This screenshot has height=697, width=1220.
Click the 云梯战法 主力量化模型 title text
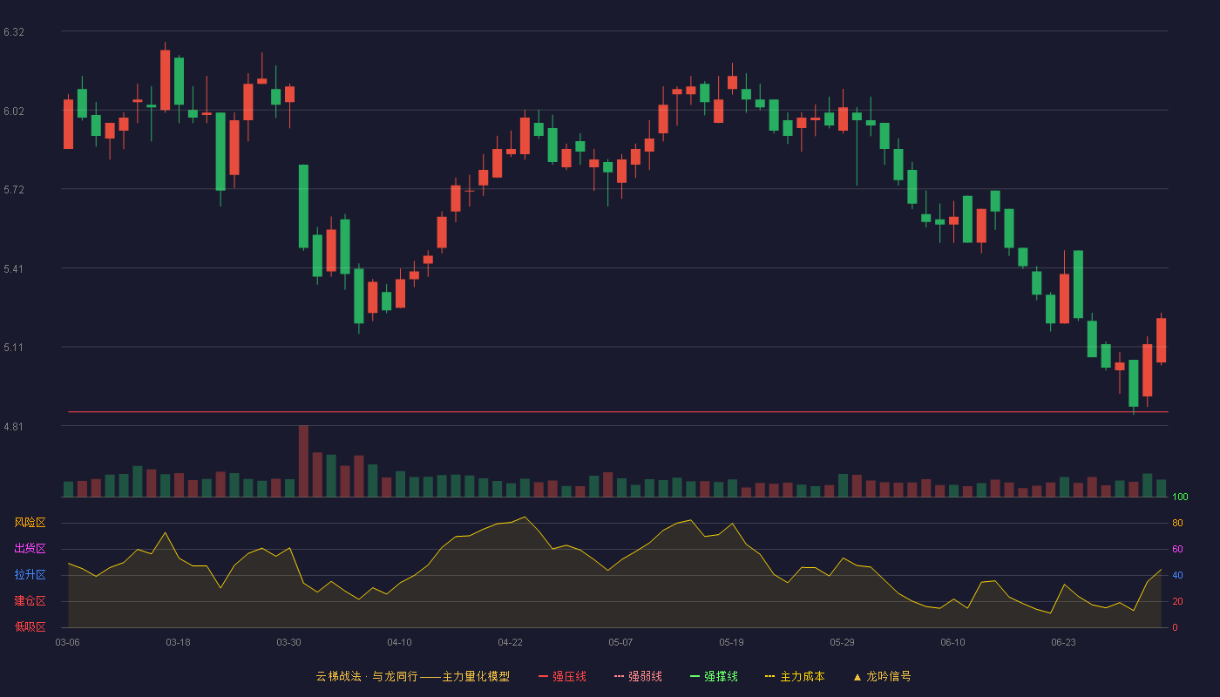pyautogui.click(x=412, y=676)
